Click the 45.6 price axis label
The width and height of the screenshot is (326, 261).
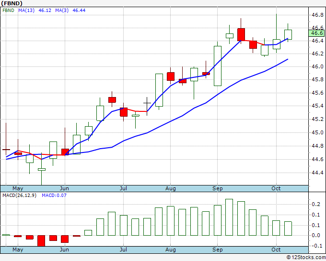pyautogui.click(x=317, y=93)
